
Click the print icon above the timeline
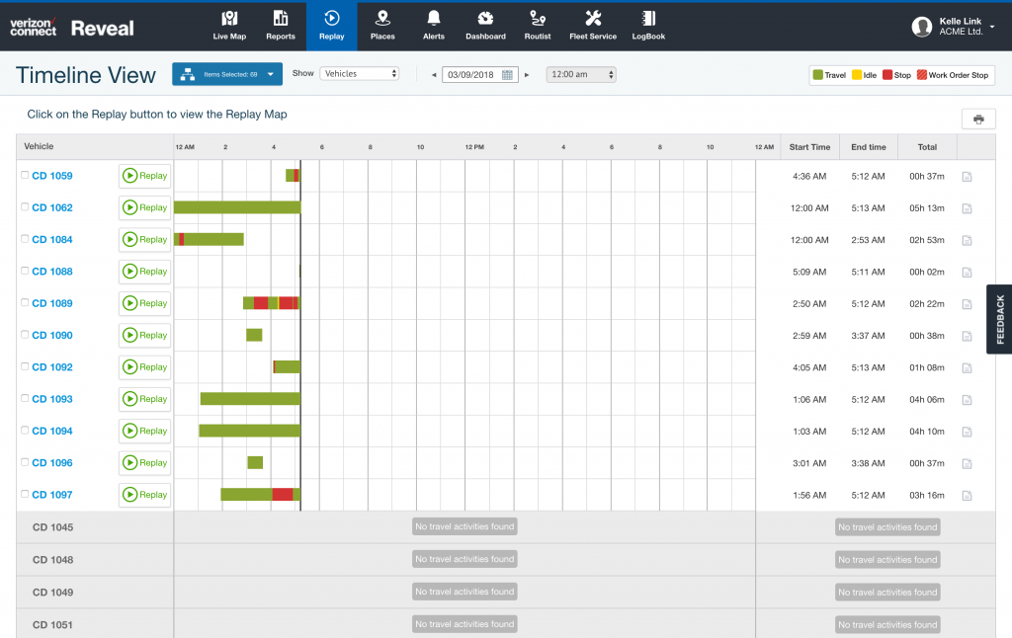[978, 118]
